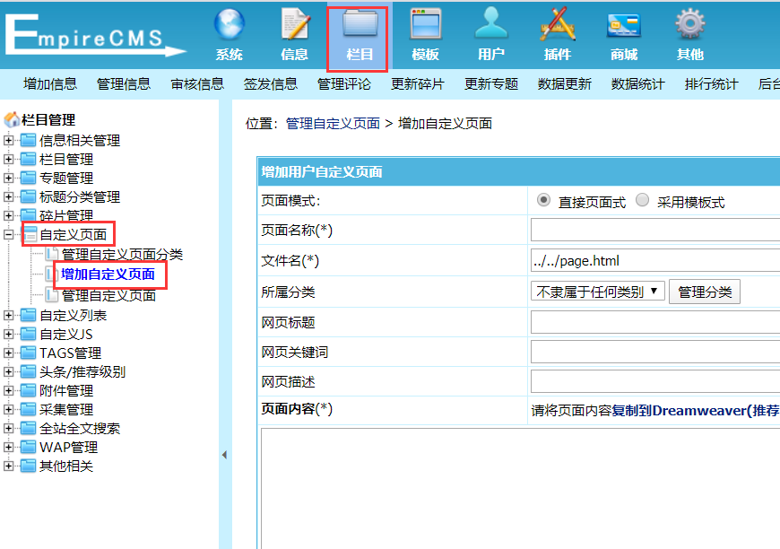Open 增加自定义页面 in the tree
This screenshot has height=549, width=780.
[x=108, y=274]
